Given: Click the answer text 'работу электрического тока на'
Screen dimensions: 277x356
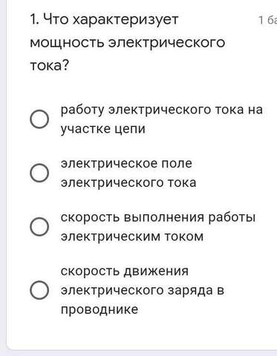Looking at the screenshot, I should point(162,111).
